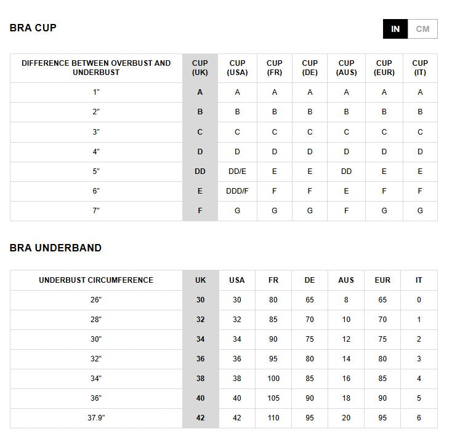This screenshot has height=437, width=452.
Task: Click UK cup size DD cell
Action: (x=200, y=171)
